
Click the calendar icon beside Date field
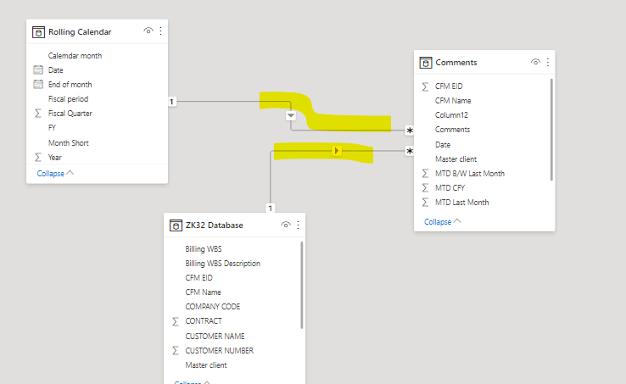pyautogui.click(x=38, y=70)
